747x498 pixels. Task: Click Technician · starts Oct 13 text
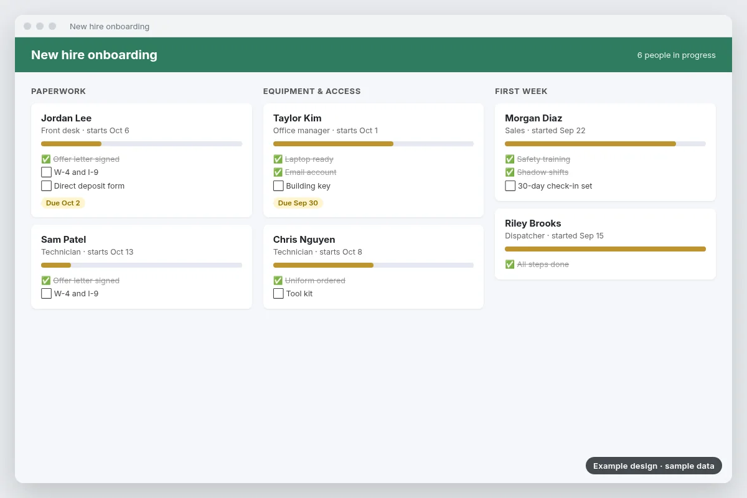click(x=87, y=252)
